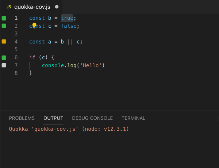Click white uncovered indicator on line 7
219x168 pixels.
(x=4, y=65)
